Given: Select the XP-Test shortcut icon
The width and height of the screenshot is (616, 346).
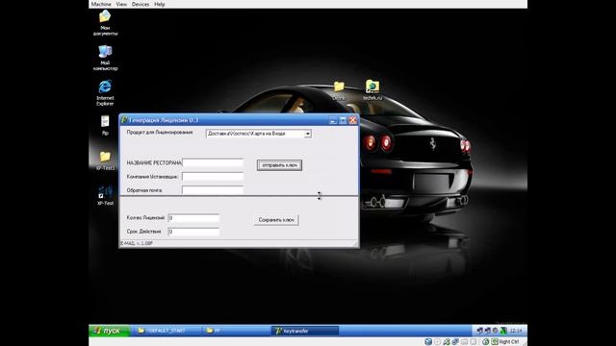Looking at the screenshot, I should click(x=105, y=195).
